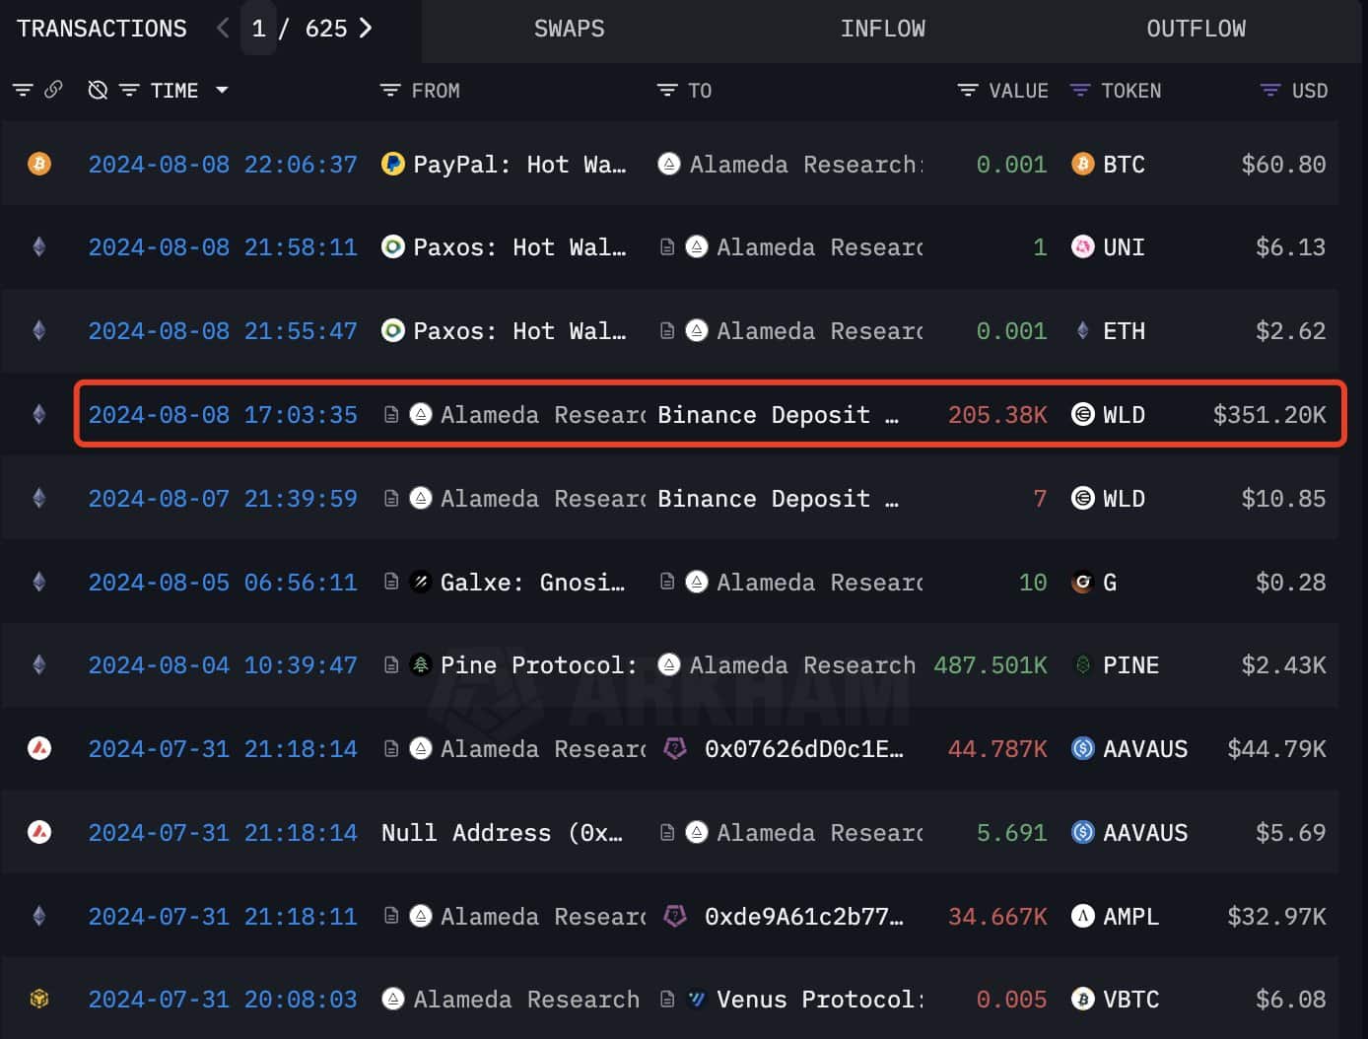Open the USD column filter
The height and width of the screenshot is (1039, 1368).
pyautogui.click(x=1270, y=91)
